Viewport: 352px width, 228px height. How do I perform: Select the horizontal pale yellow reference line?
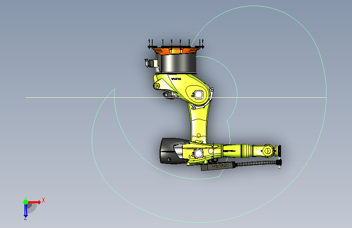pos(176,98)
